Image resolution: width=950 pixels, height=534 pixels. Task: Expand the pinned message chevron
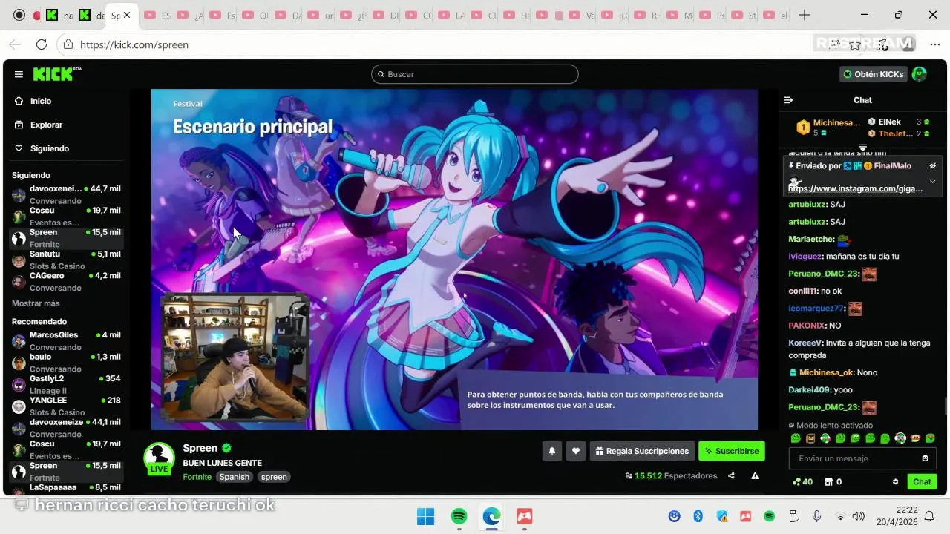coord(933,182)
